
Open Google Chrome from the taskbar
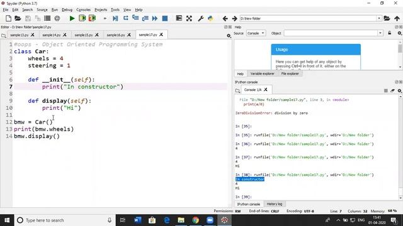[196, 220]
